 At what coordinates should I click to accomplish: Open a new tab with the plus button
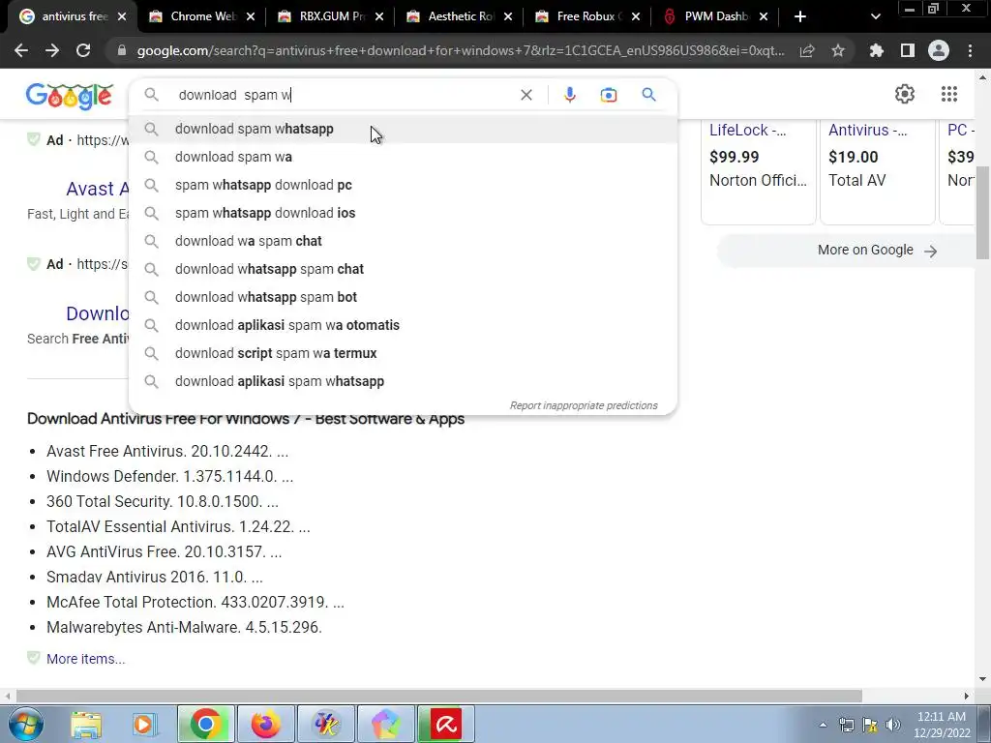(800, 16)
